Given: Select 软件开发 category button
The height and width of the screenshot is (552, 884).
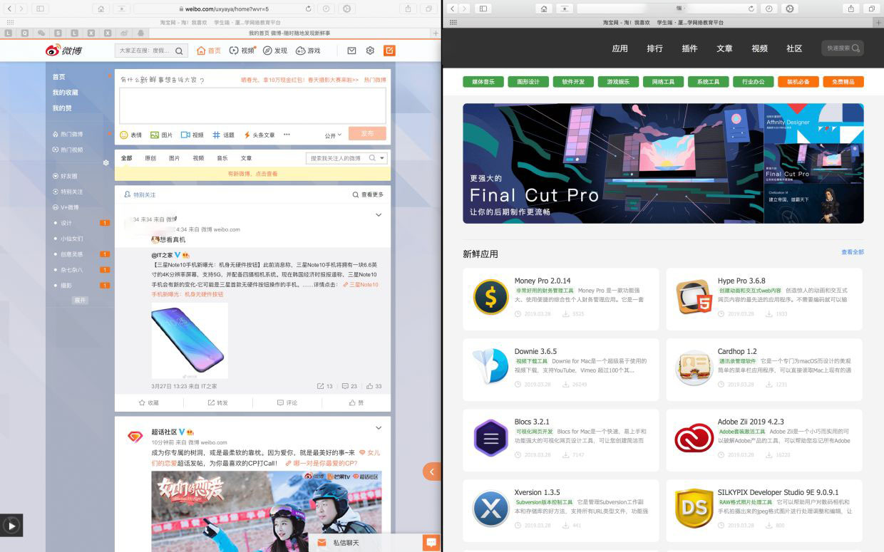Looking at the screenshot, I should pyautogui.click(x=573, y=82).
